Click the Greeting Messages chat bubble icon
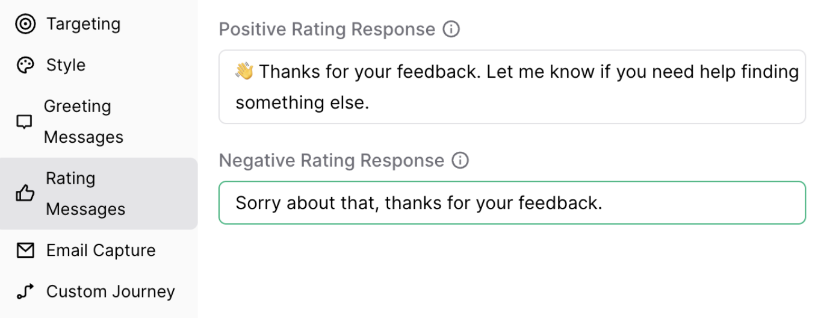821x318 pixels. [x=24, y=122]
